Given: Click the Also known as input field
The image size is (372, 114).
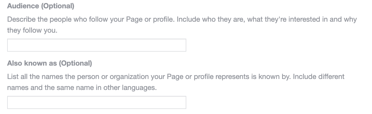Looking at the screenshot, I should pos(97,102).
